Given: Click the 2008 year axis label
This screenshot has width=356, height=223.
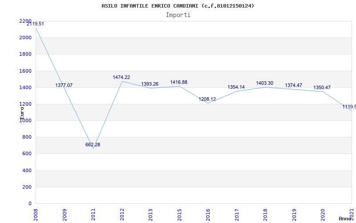Looking at the screenshot, I should (36, 215).
